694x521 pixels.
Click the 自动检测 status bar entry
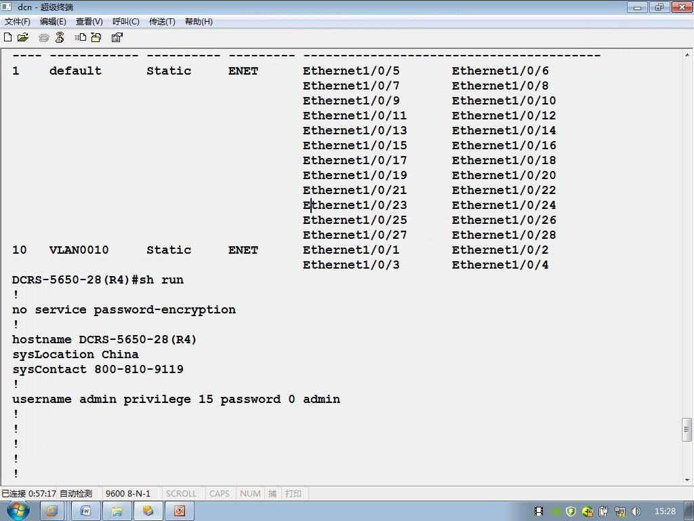click(76, 494)
